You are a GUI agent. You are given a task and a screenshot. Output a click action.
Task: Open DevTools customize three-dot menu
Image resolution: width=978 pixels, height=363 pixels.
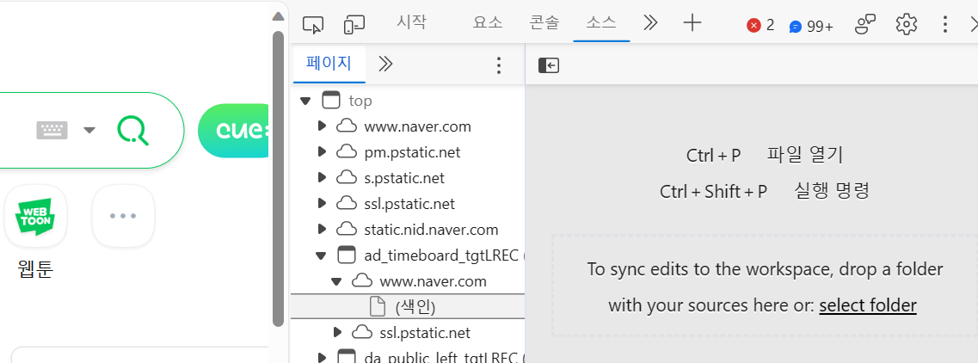tap(945, 24)
